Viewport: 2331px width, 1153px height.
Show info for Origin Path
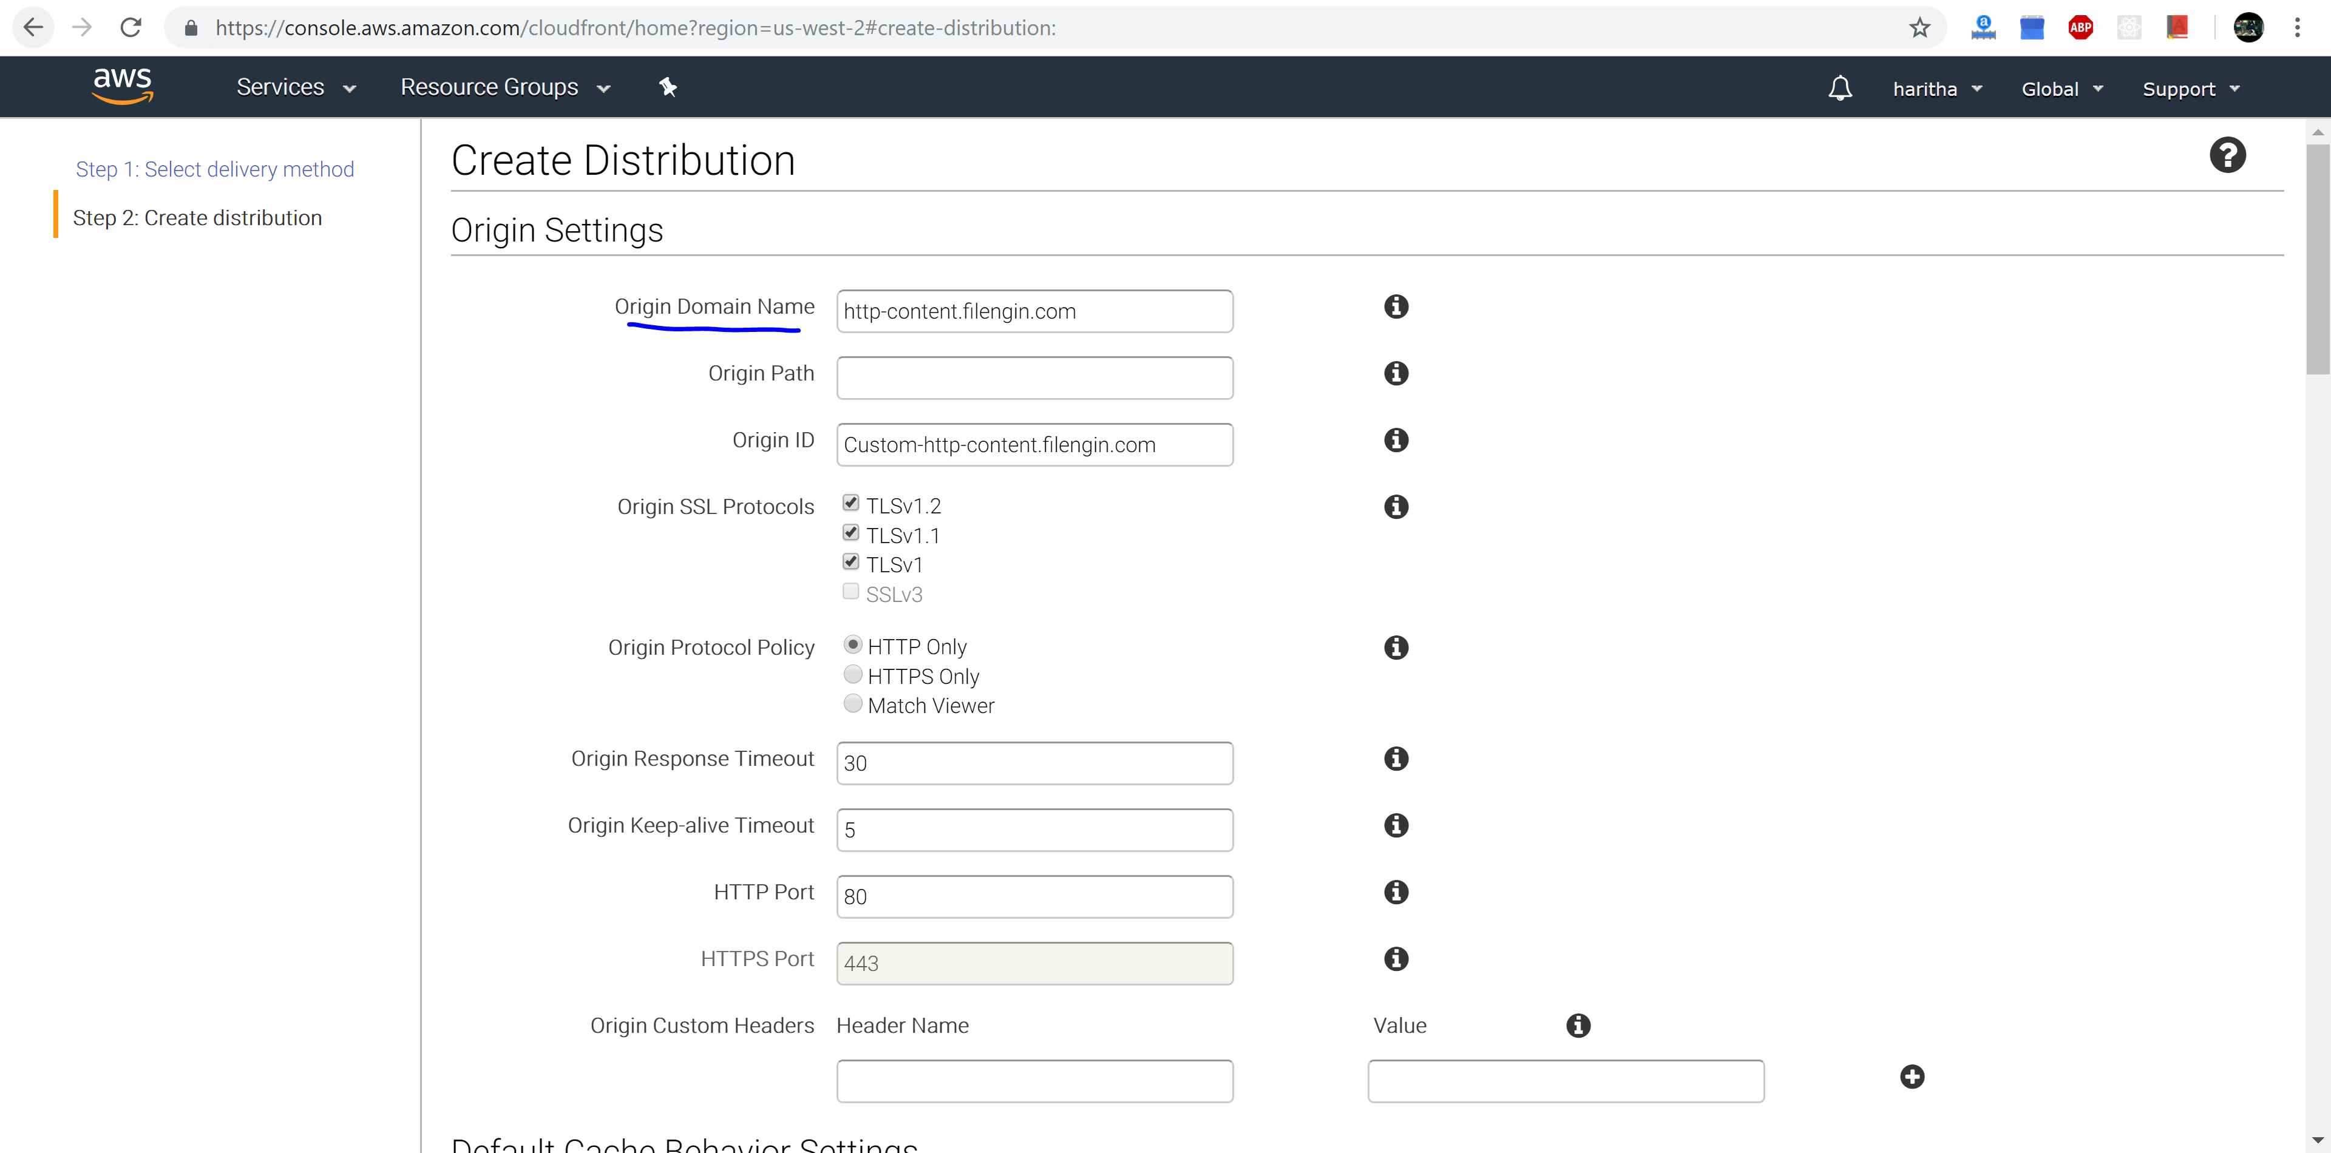[x=1396, y=373]
